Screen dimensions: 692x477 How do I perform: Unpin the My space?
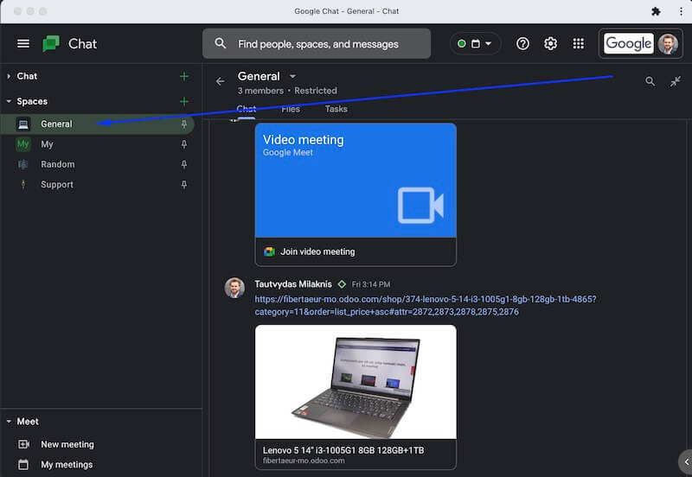click(x=184, y=144)
